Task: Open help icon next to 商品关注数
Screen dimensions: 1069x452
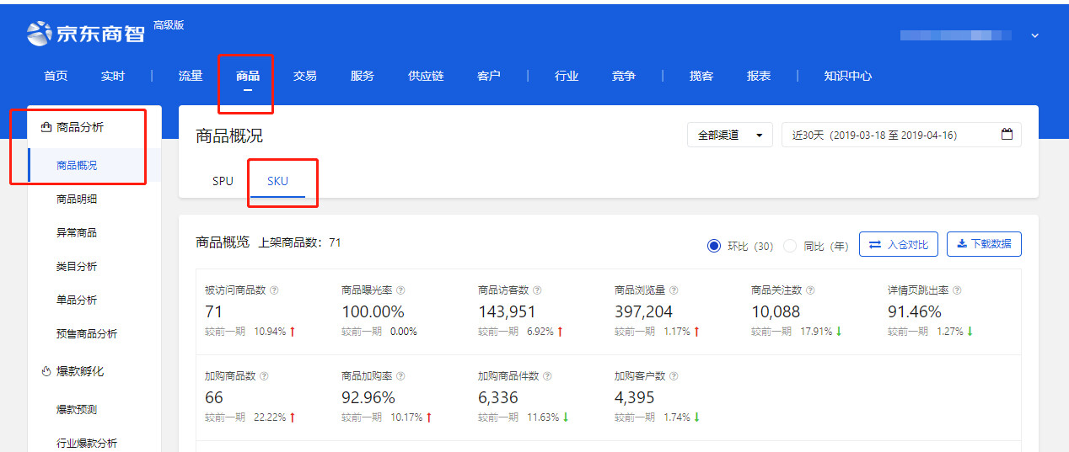Action: 810,290
